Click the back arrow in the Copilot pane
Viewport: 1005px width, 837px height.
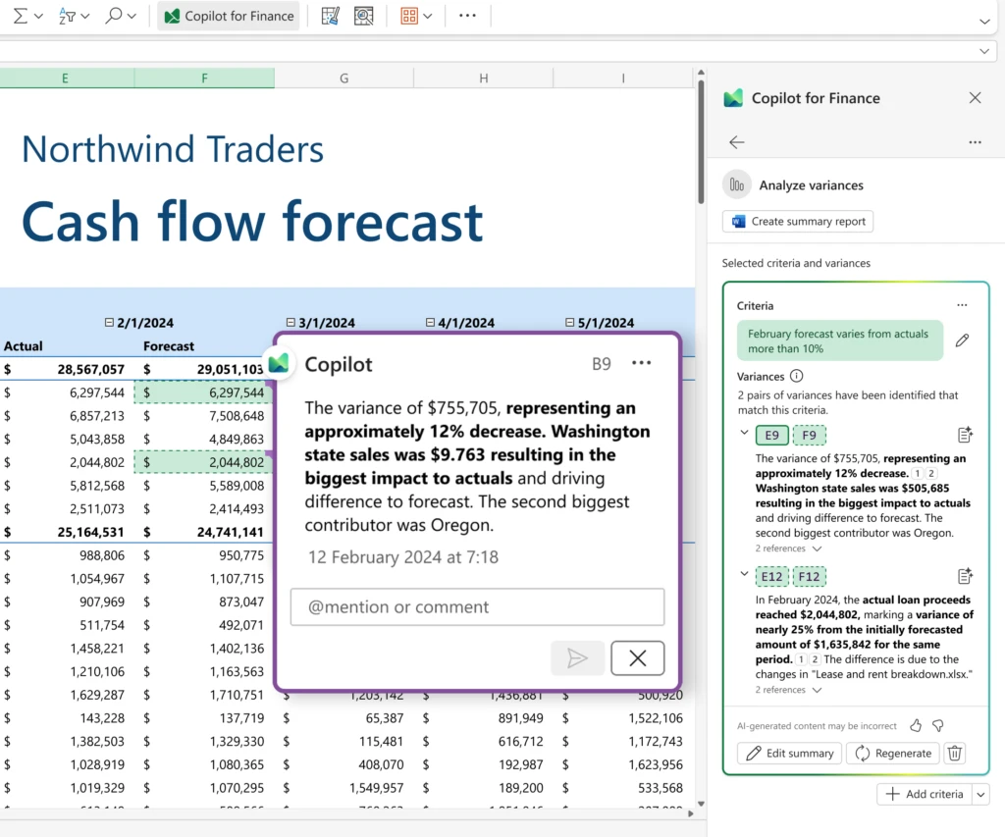coord(736,141)
